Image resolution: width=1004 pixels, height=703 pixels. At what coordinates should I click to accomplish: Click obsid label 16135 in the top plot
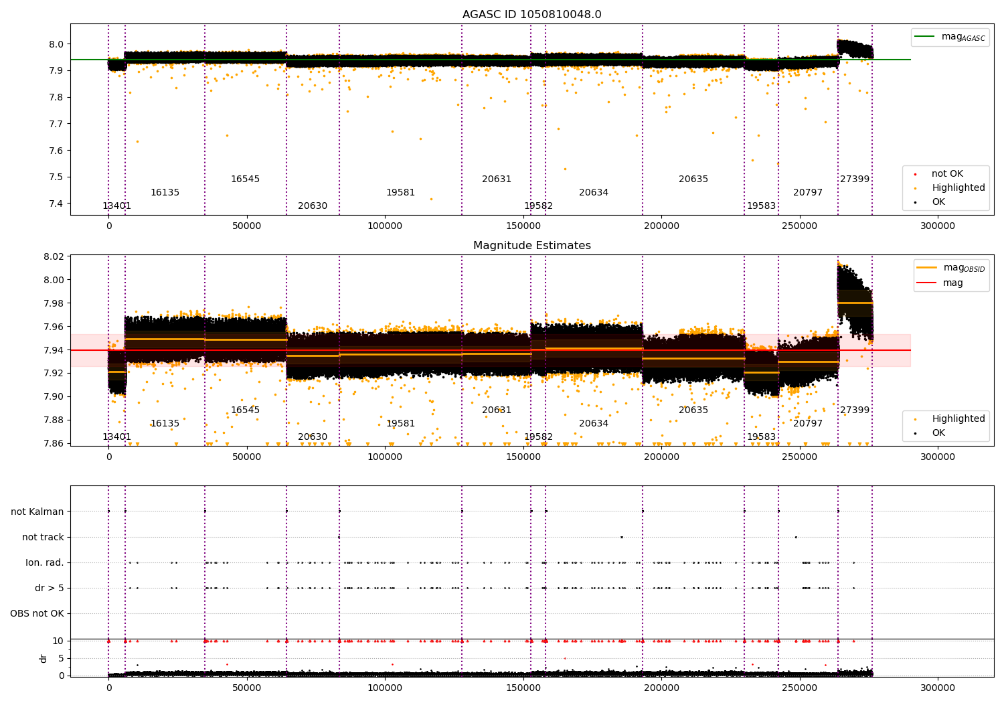click(x=165, y=193)
